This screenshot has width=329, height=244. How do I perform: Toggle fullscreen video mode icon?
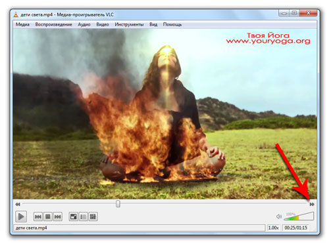click(x=74, y=216)
